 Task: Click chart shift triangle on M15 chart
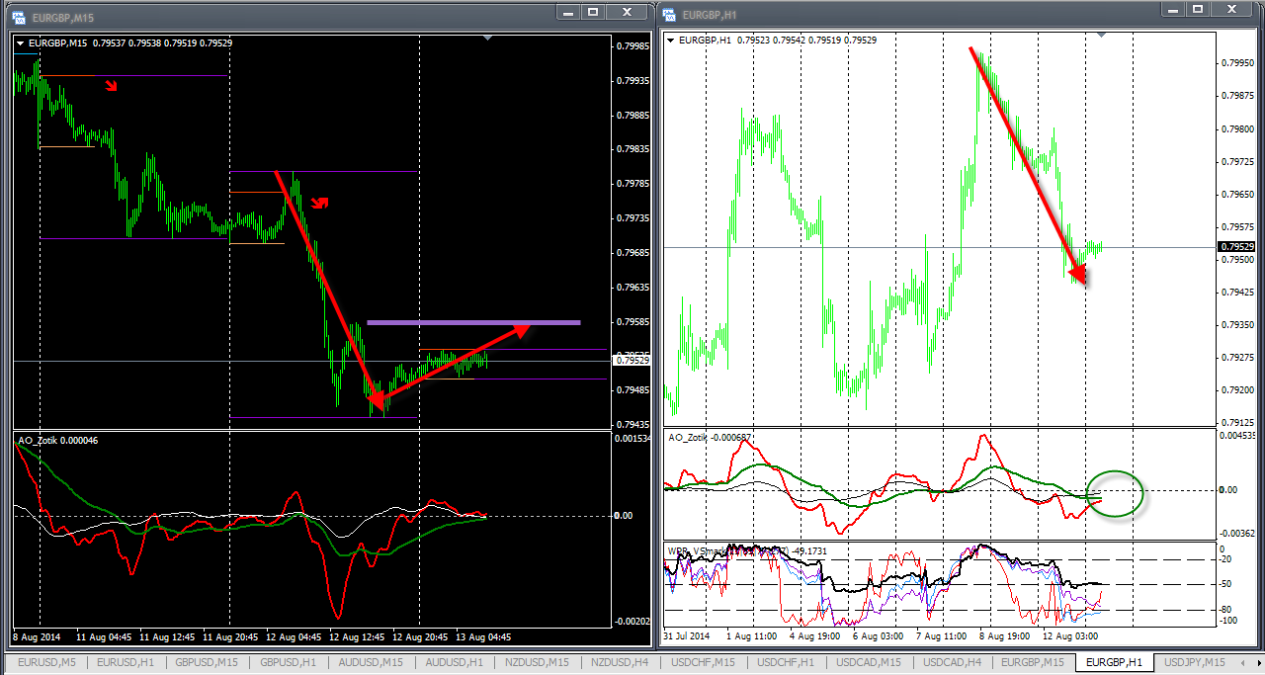[486, 38]
